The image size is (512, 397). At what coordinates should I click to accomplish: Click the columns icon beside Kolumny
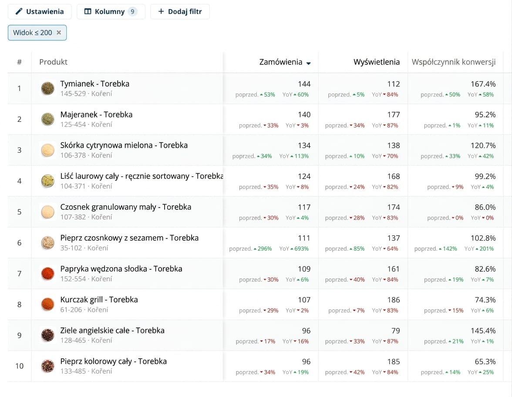pos(88,11)
